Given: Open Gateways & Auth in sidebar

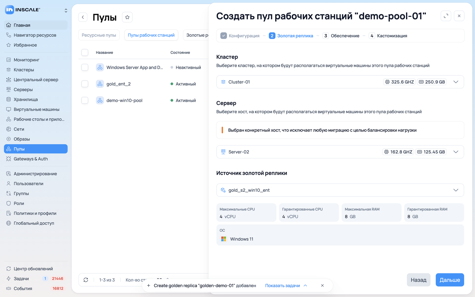Looking at the screenshot, I should coord(36,159).
